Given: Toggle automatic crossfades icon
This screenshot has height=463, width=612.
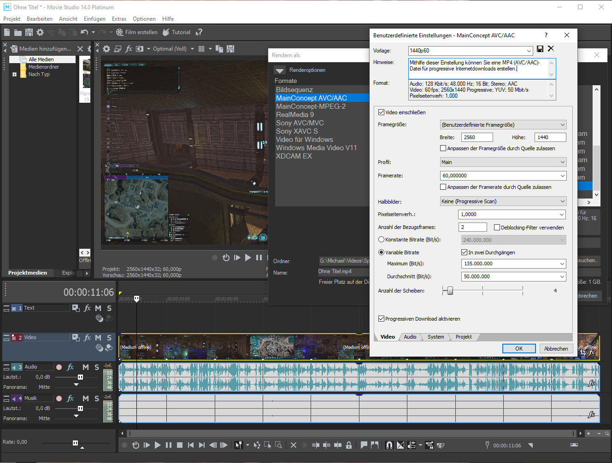Looking at the screenshot, I should point(400,445).
